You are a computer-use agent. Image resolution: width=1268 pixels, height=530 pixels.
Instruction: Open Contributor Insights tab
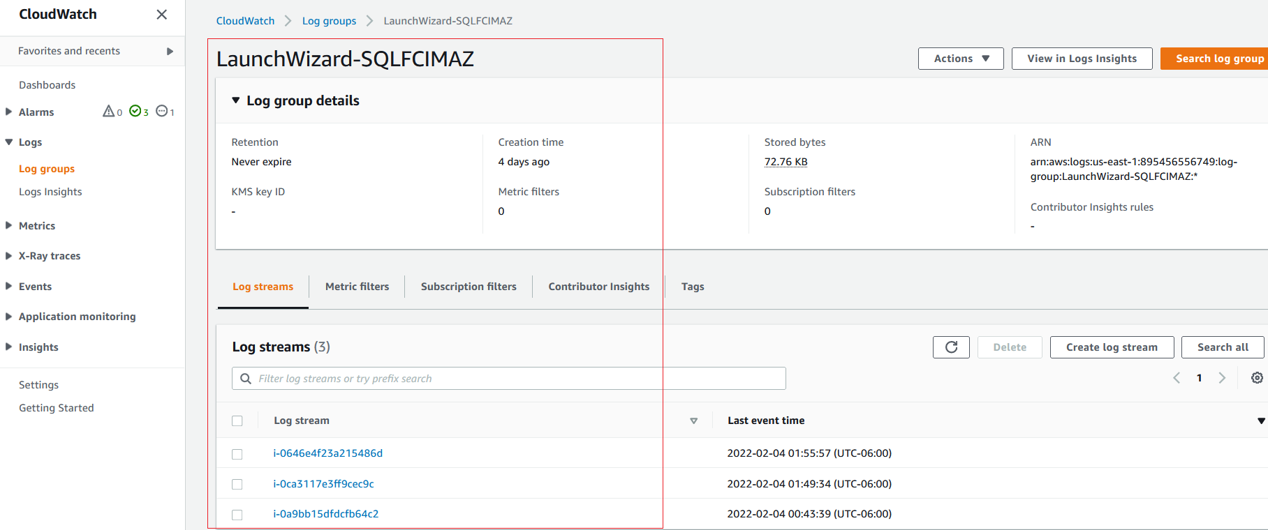[599, 287]
